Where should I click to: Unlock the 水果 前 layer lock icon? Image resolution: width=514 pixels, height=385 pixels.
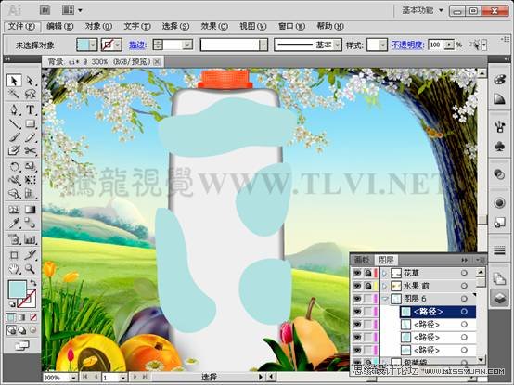tap(368, 286)
